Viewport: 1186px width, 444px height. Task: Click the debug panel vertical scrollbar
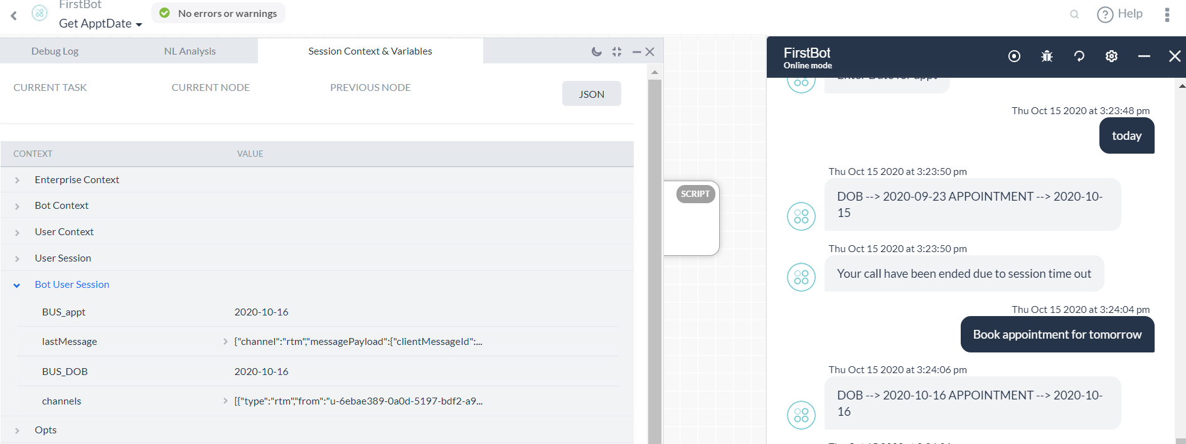654,260
